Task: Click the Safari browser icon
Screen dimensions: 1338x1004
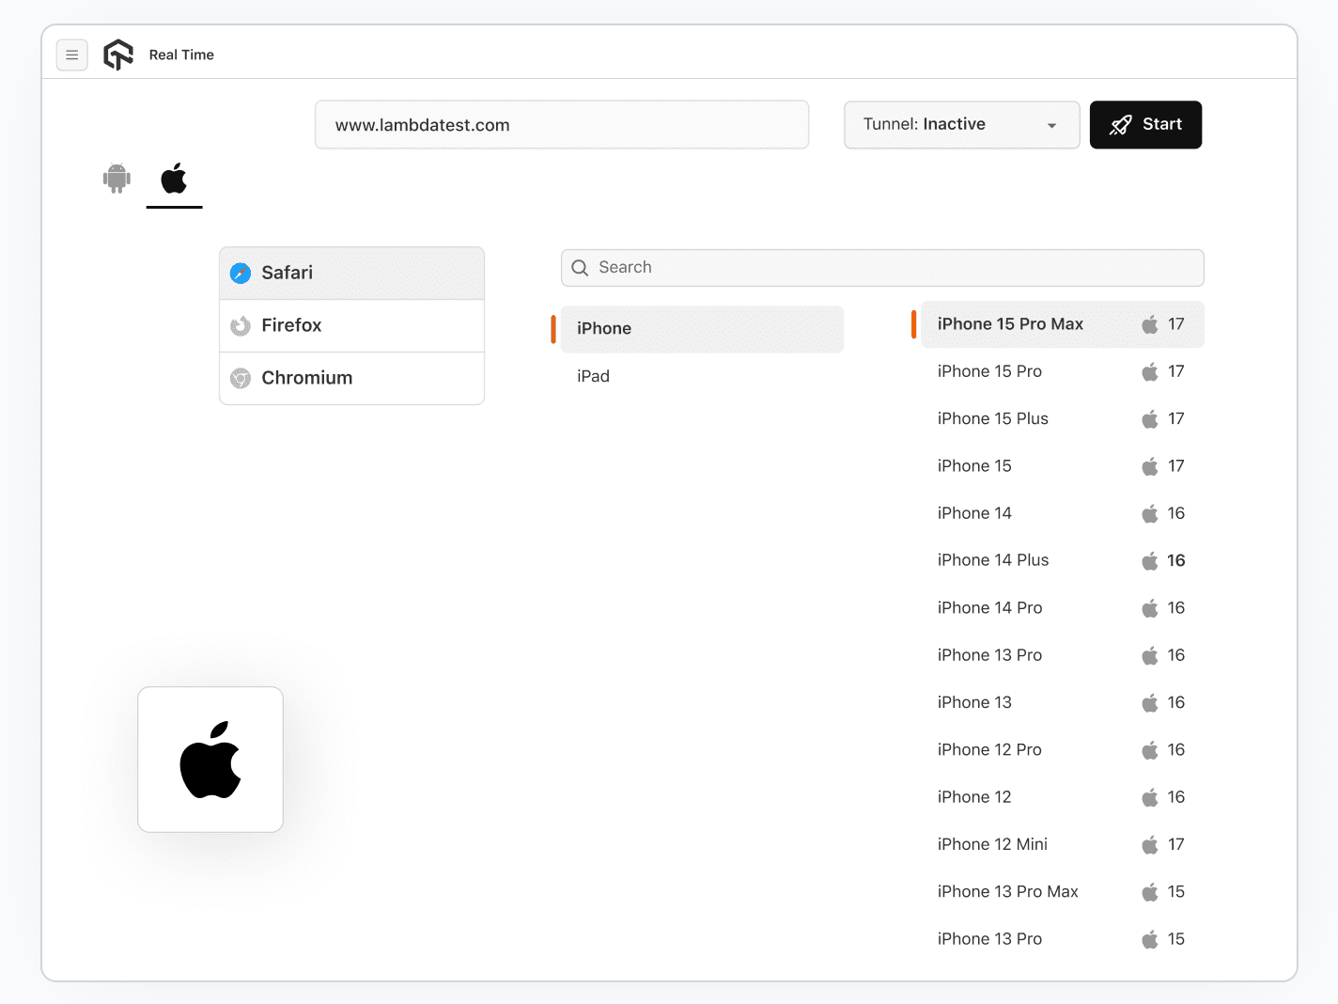Action: [x=241, y=273]
